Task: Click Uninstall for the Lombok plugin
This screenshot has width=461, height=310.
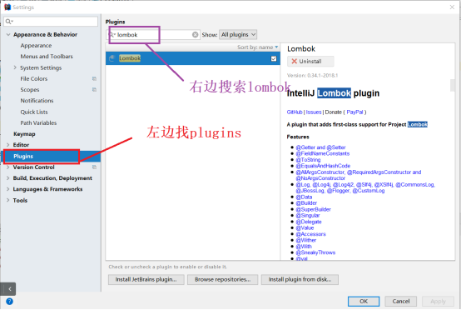Action: (x=310, y=61)
